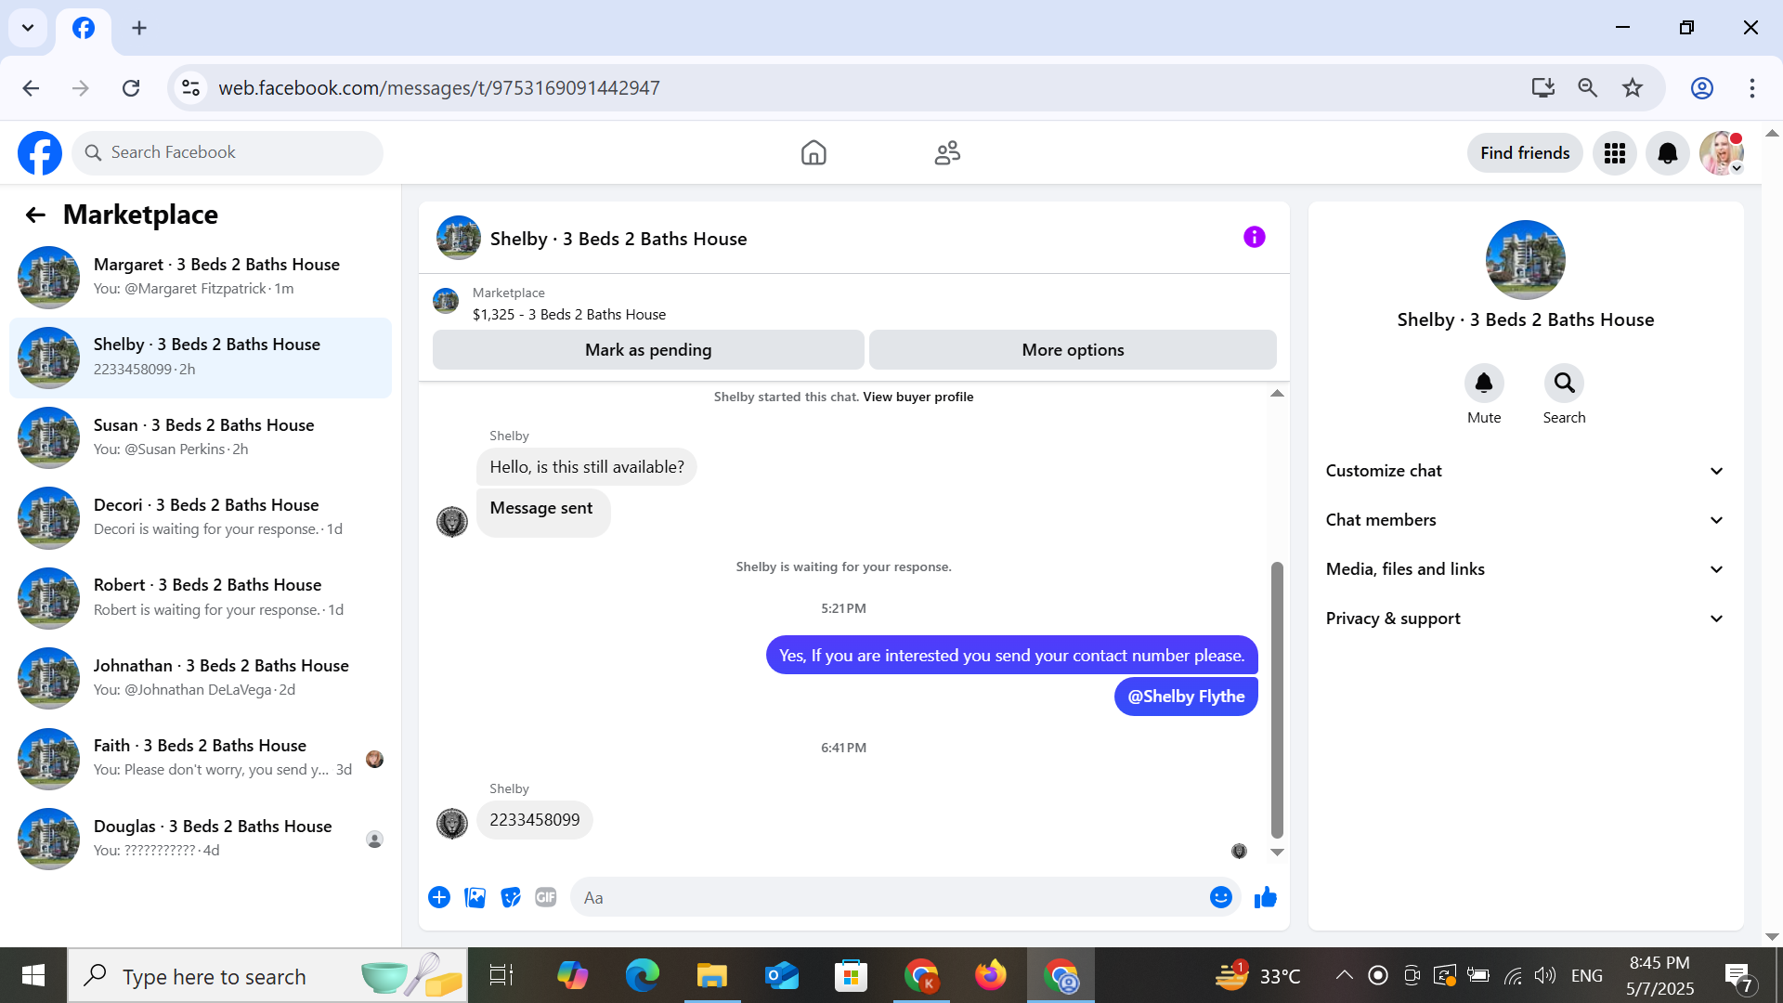Attach a photo using the image icon
This screenshot has height=1003, width=1783.
pos(475,897)
